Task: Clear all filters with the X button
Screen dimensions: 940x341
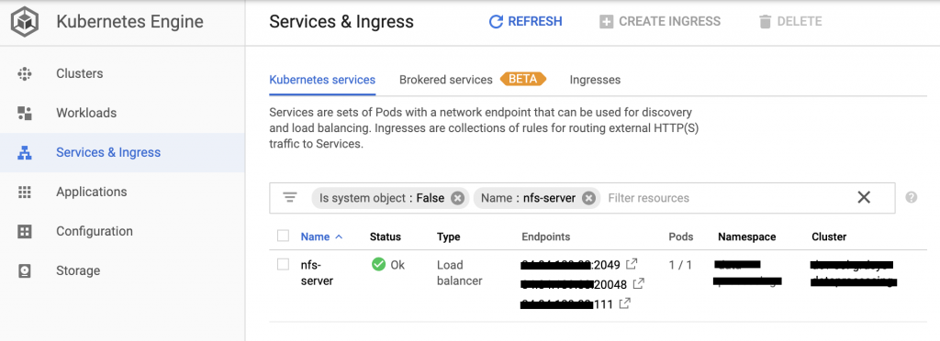Action: (864, 197)
